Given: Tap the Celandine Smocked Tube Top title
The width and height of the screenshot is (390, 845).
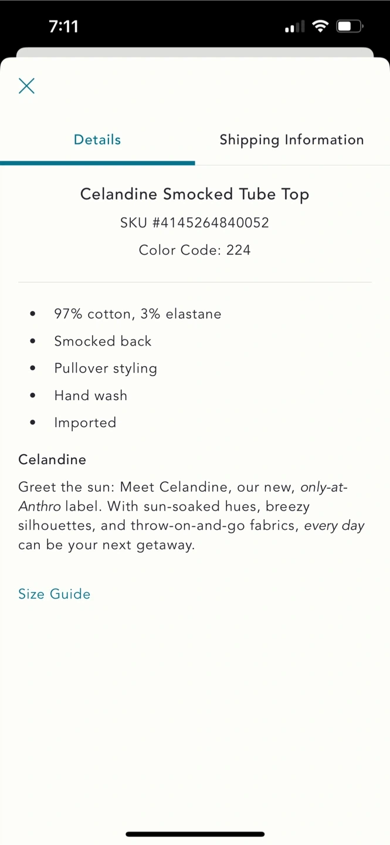Looking at the screenshot, I should [195, 194].
